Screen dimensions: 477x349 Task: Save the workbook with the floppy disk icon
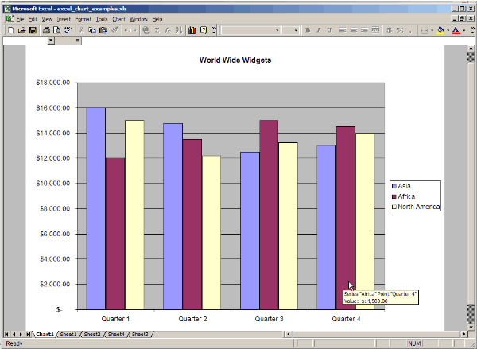[x=33, y=30]
